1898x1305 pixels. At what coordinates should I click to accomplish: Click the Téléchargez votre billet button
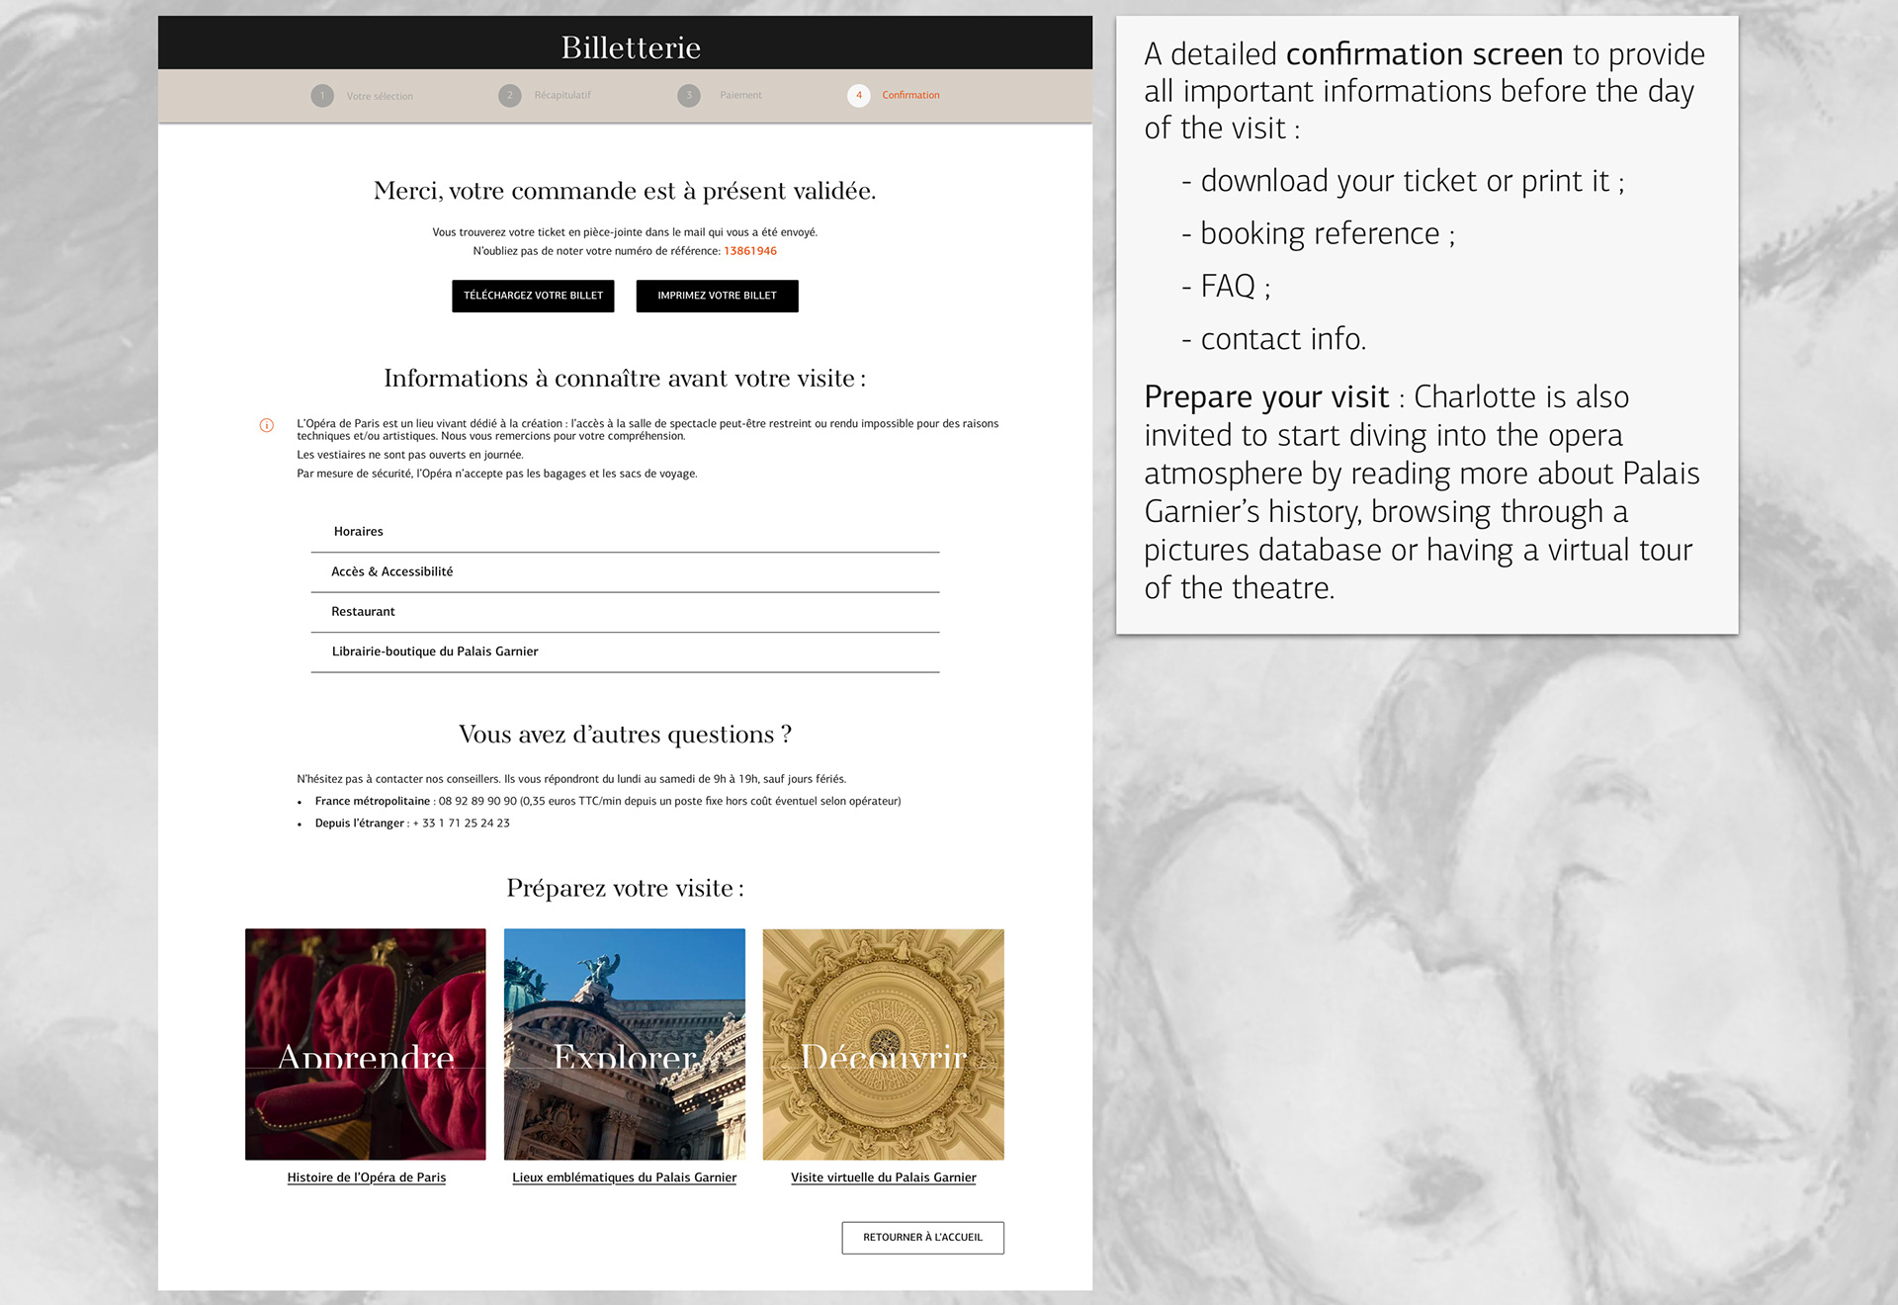[x=533, y=296]
